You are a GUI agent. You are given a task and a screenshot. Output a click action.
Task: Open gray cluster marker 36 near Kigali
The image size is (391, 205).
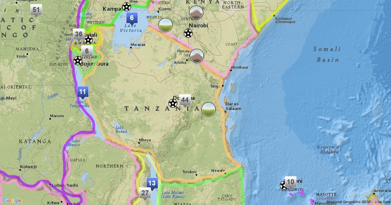pyautogui.click(x=79, y=34)
